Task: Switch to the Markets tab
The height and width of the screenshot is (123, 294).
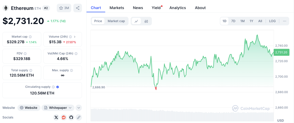Action: (117, 8)
